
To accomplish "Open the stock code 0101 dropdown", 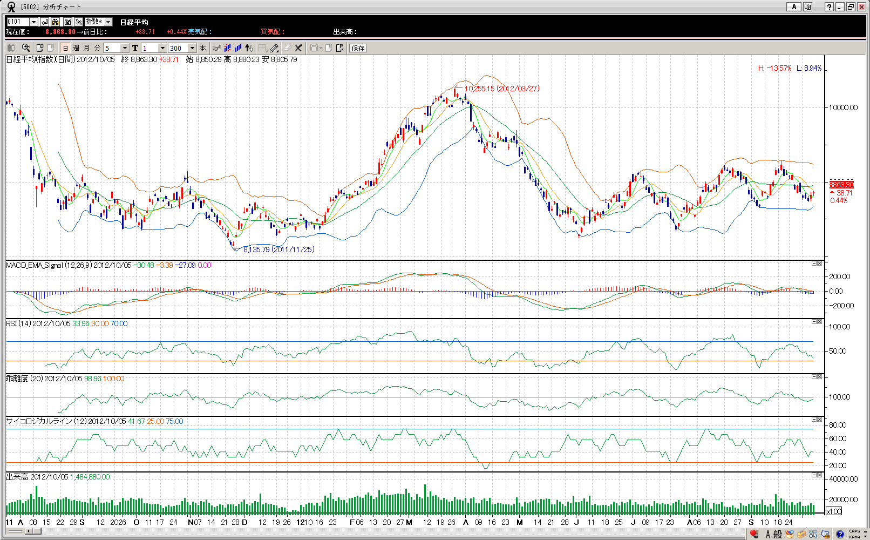I will click(33, 22).
